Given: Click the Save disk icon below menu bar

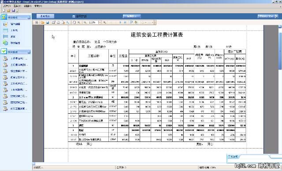Looking at the screenshot, I should [13, 11].
